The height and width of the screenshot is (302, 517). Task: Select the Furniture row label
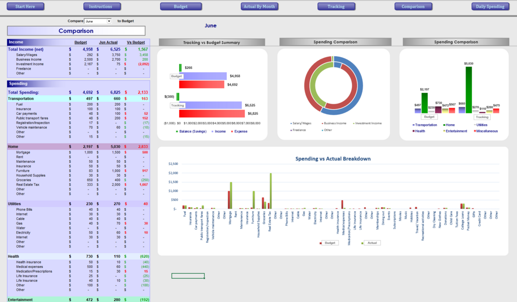click(23, 171)
